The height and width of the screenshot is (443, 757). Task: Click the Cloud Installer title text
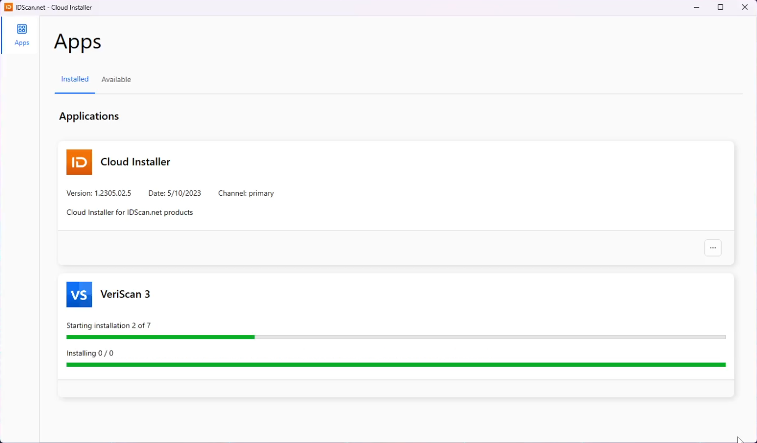[x=135, y=162]
